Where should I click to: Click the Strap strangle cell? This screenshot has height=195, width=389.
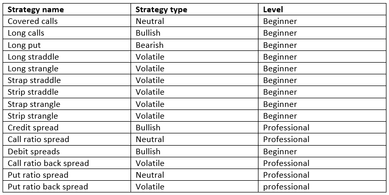click(x=67, y=104)
